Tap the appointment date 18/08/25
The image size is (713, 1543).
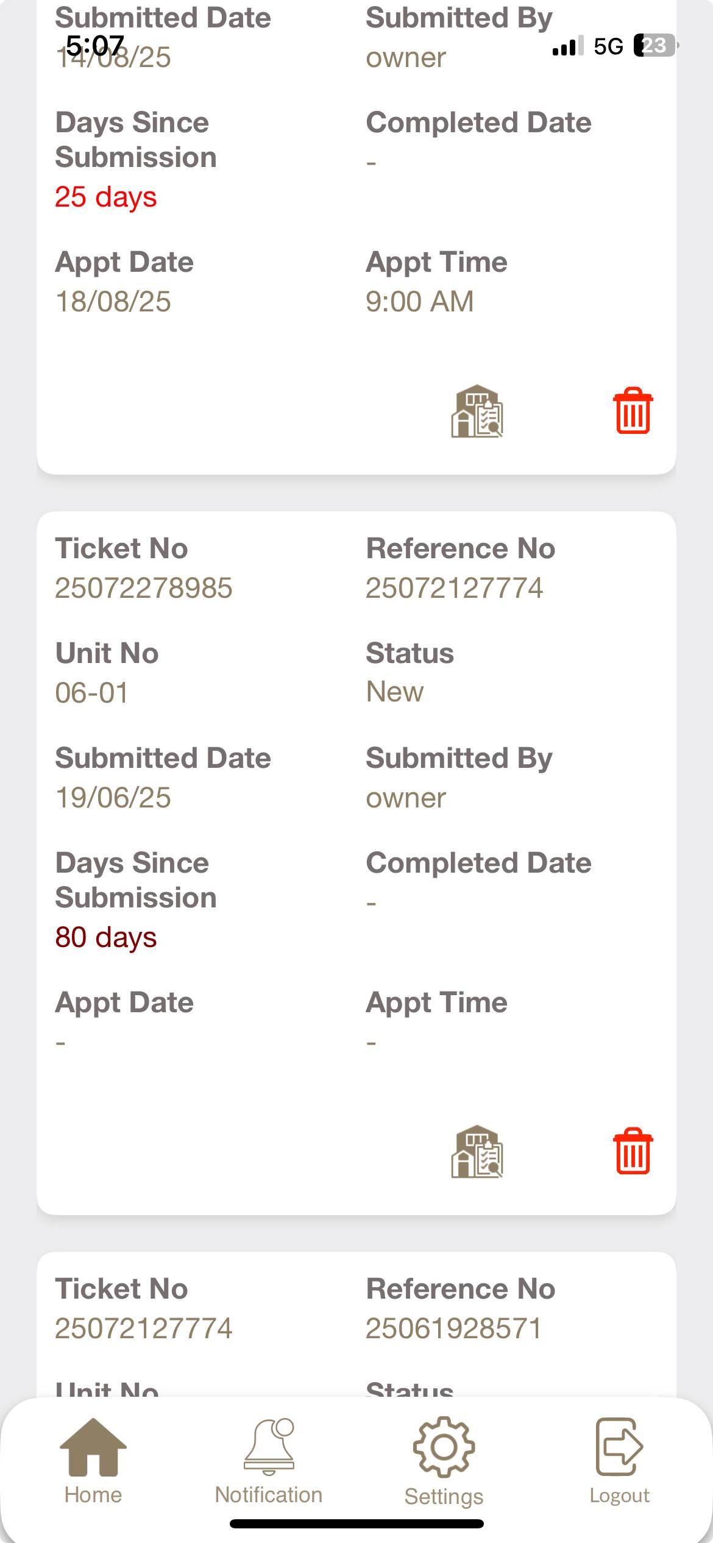(x=113, y=302)
